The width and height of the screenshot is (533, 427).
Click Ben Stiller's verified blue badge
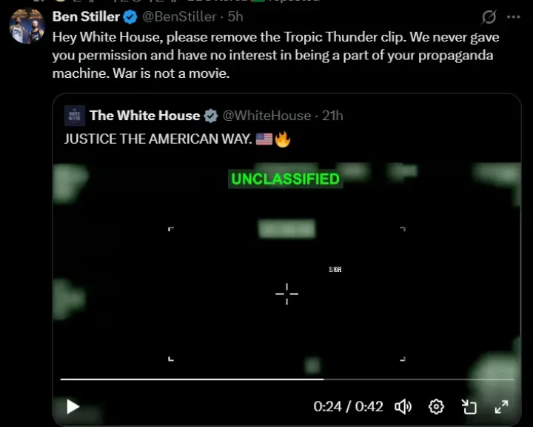click(130, 17)
